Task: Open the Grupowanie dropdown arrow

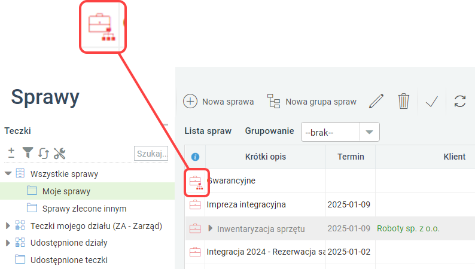Action: tap(369, 132)
